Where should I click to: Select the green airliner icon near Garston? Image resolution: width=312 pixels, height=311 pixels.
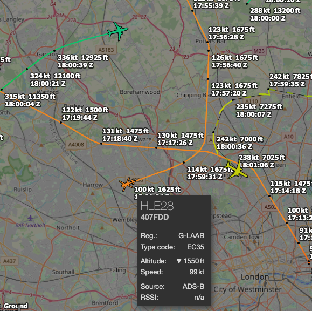118,31
